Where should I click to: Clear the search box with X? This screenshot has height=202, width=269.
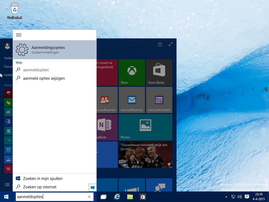click(x=89, y=197)
